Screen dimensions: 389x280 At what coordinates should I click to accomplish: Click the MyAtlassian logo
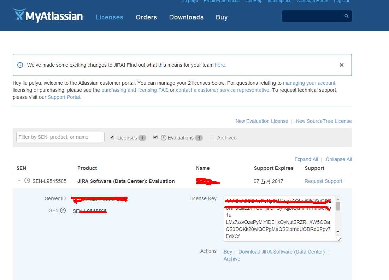[x=48, y=16]
